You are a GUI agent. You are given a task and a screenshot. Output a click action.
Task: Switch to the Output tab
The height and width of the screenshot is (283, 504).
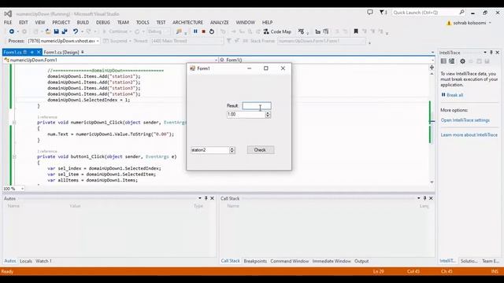pos(361,261)
